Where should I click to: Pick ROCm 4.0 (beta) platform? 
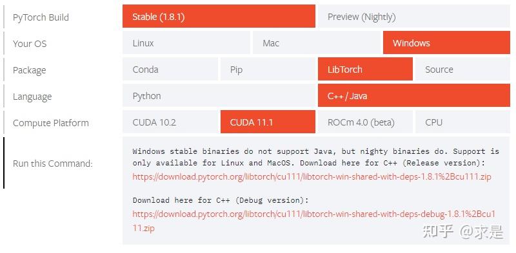(x=365, y=122)
